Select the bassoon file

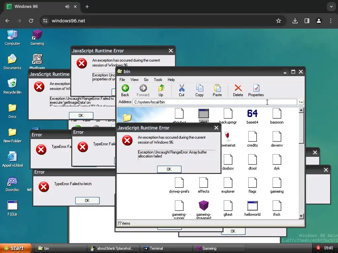(277, 116)
